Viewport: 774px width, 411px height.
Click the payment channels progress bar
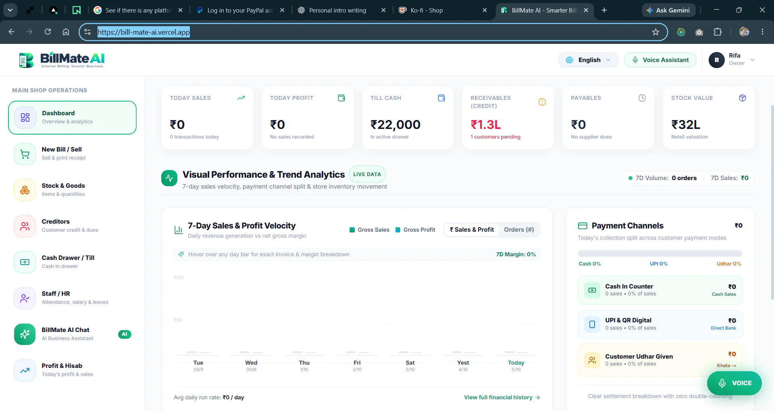(x=660, y=253)
